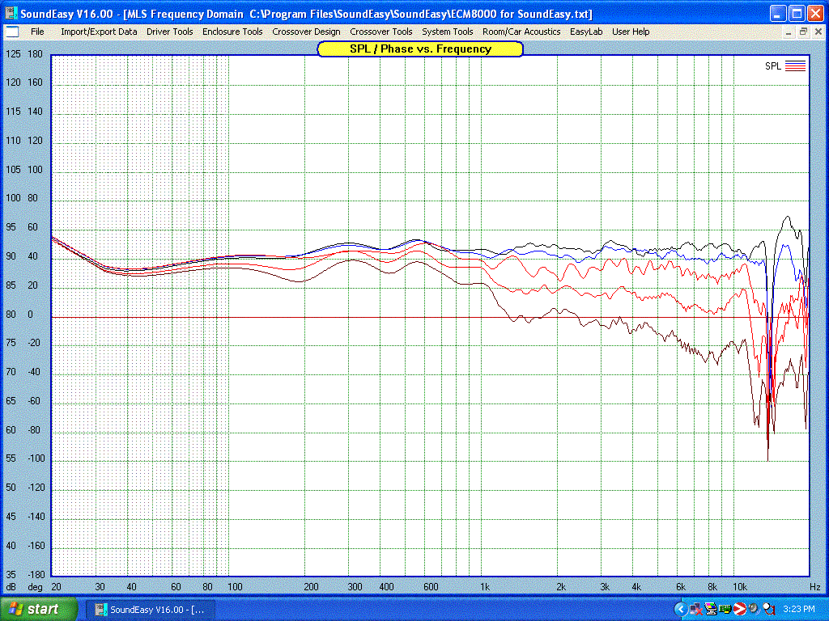Open the Crossover Design menu
The image size is (829, 621).
click(306, 32)
